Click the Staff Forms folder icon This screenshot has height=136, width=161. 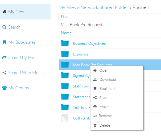[65, 86]
